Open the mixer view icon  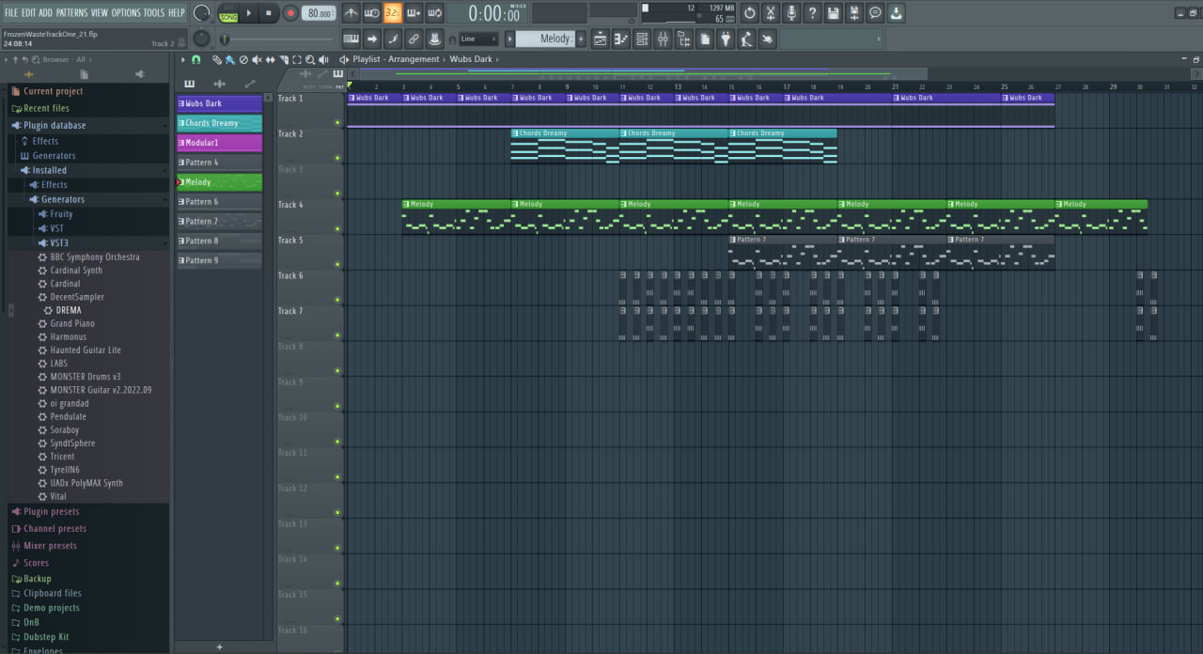coord(663,39)
